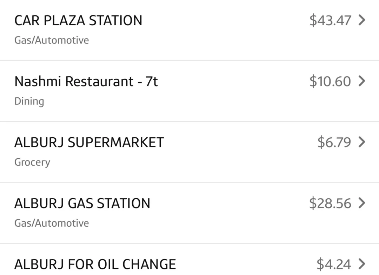Tap chevron next to $10.60 amount
The image size is (379, 275).
click(361, 81)
